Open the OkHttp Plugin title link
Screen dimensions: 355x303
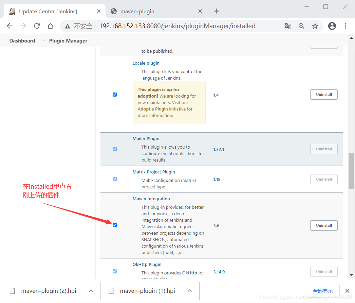tap(147, 265)
